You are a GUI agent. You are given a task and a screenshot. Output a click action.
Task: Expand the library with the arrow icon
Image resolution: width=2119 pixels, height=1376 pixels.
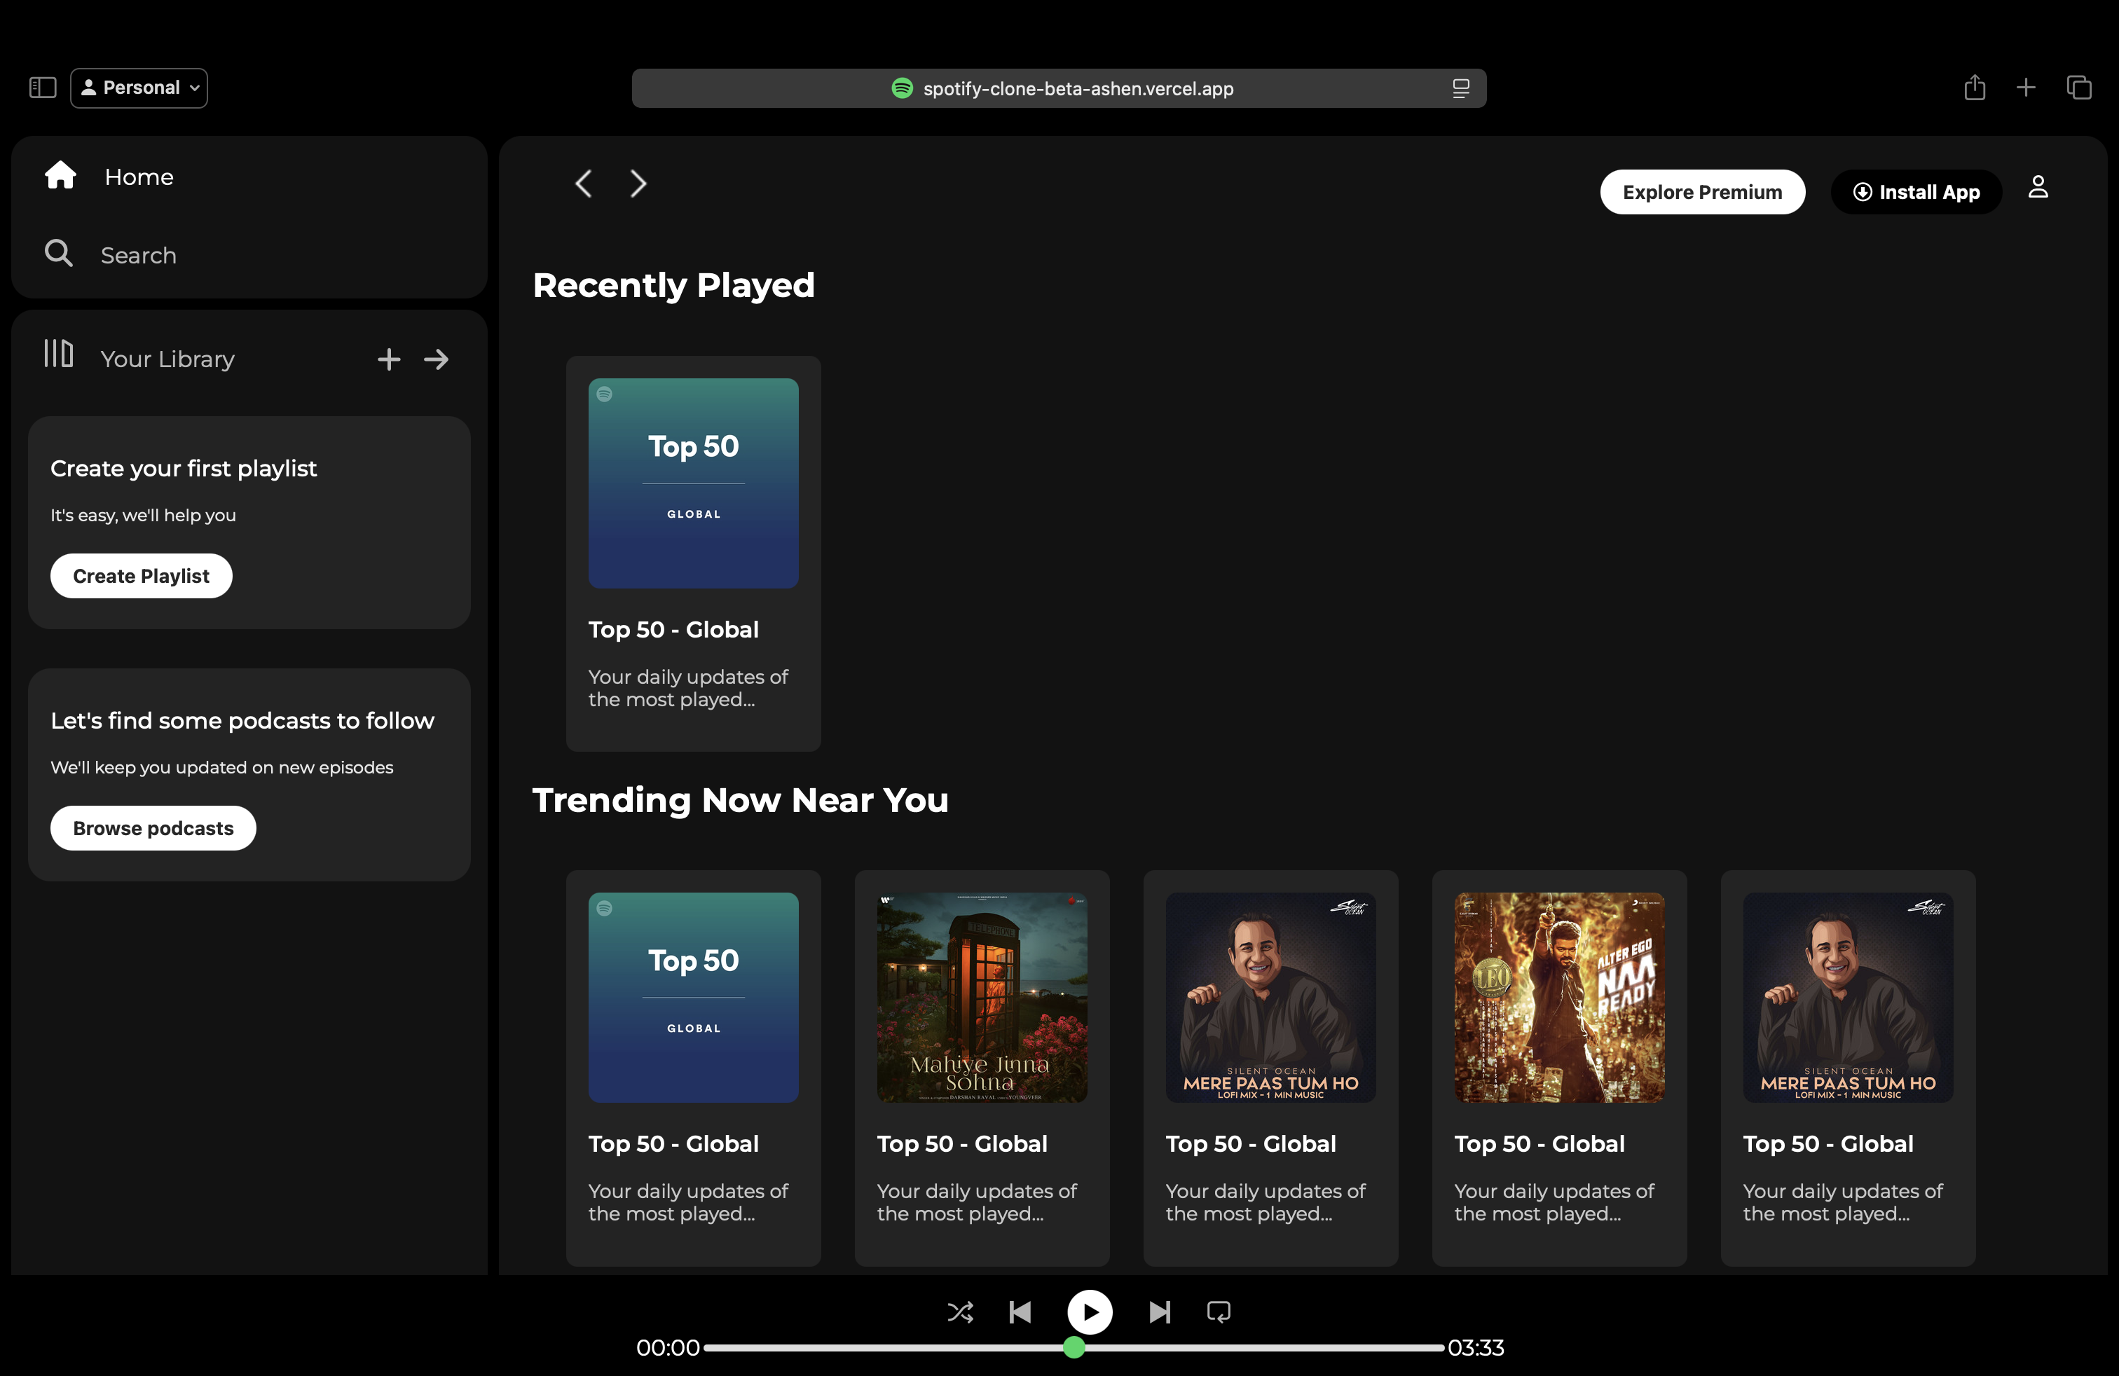pyautogui.click(x=437, y=359)
